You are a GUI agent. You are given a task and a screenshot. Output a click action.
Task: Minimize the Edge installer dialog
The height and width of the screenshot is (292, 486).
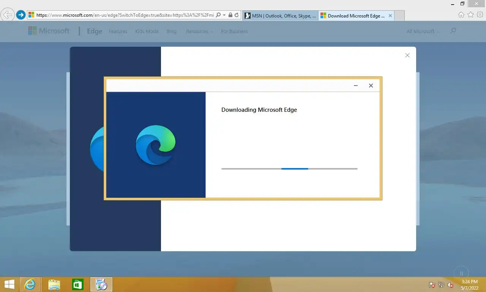pyautogui.click(x=356, y=86)
